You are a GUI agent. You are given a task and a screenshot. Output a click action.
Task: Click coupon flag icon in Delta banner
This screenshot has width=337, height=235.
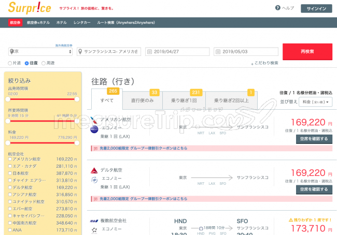coord(95,199)
